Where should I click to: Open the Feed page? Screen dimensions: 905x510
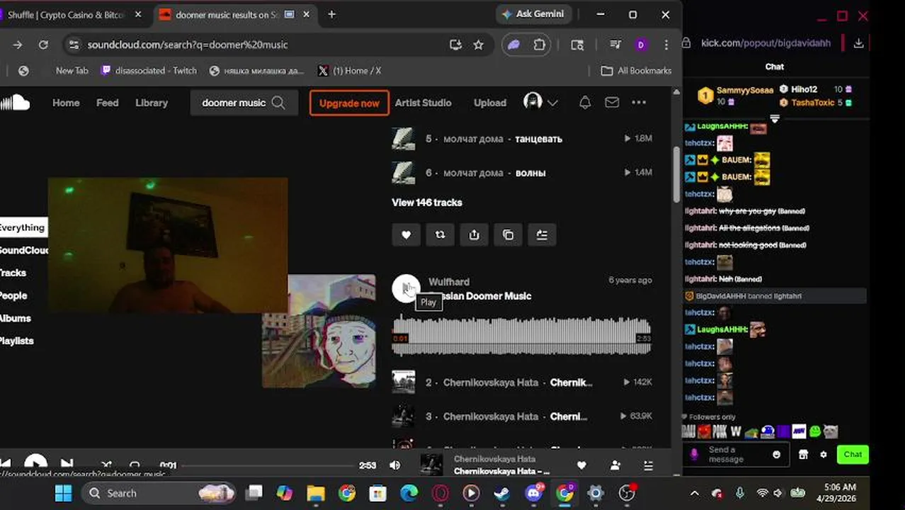108,103
